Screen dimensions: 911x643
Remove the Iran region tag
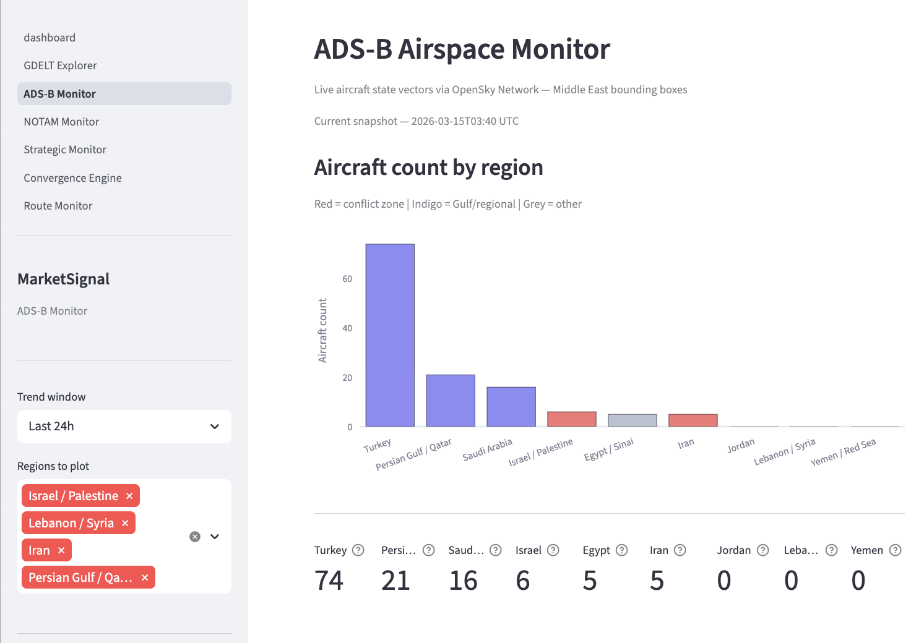tap(61, 550)
